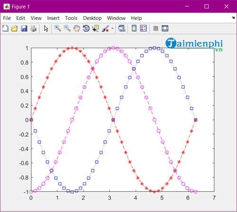This screenshot has width=237, height=212.
Task: Toggle the Rotate 3D tool
Action: [x=86, y=28]
